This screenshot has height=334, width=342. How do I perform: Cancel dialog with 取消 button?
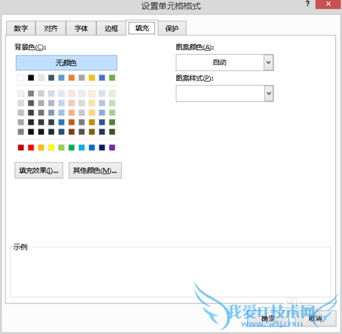[x=315, y=318]
